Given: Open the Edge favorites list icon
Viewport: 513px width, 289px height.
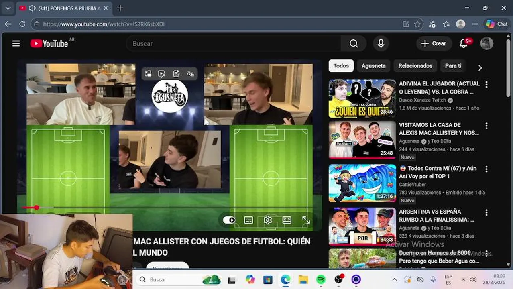Looking at the screenshot, I should click(x=446, y=24).
